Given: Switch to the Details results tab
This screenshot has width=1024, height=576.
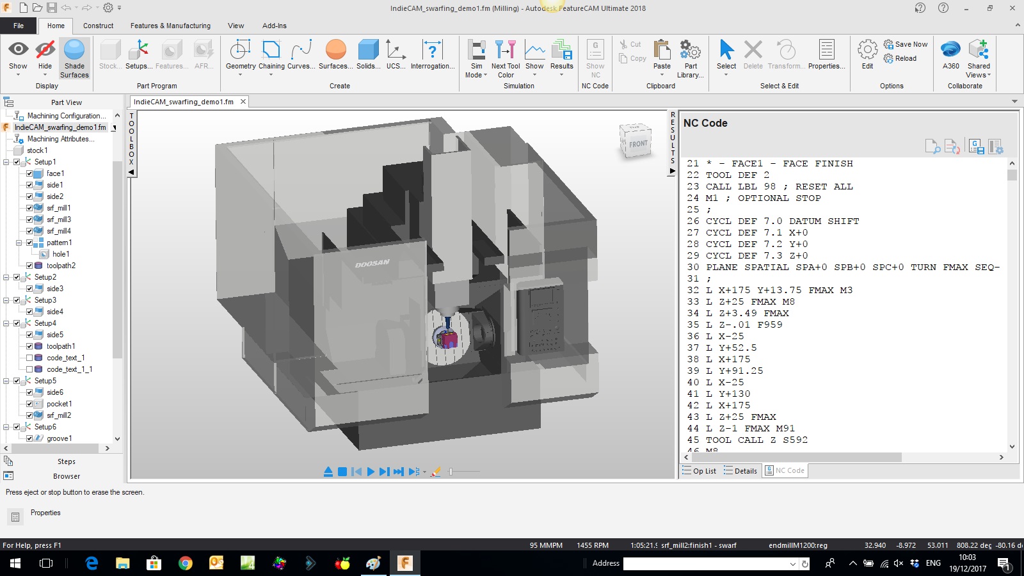Looking at the screenshot, I should [x=740, y=471].
